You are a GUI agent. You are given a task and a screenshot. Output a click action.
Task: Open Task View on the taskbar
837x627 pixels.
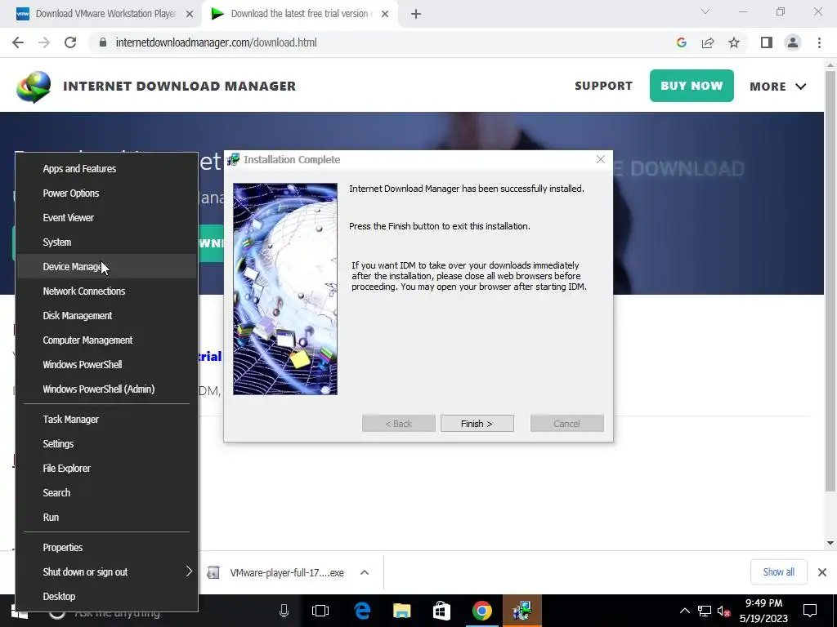[x=320, y=611]
